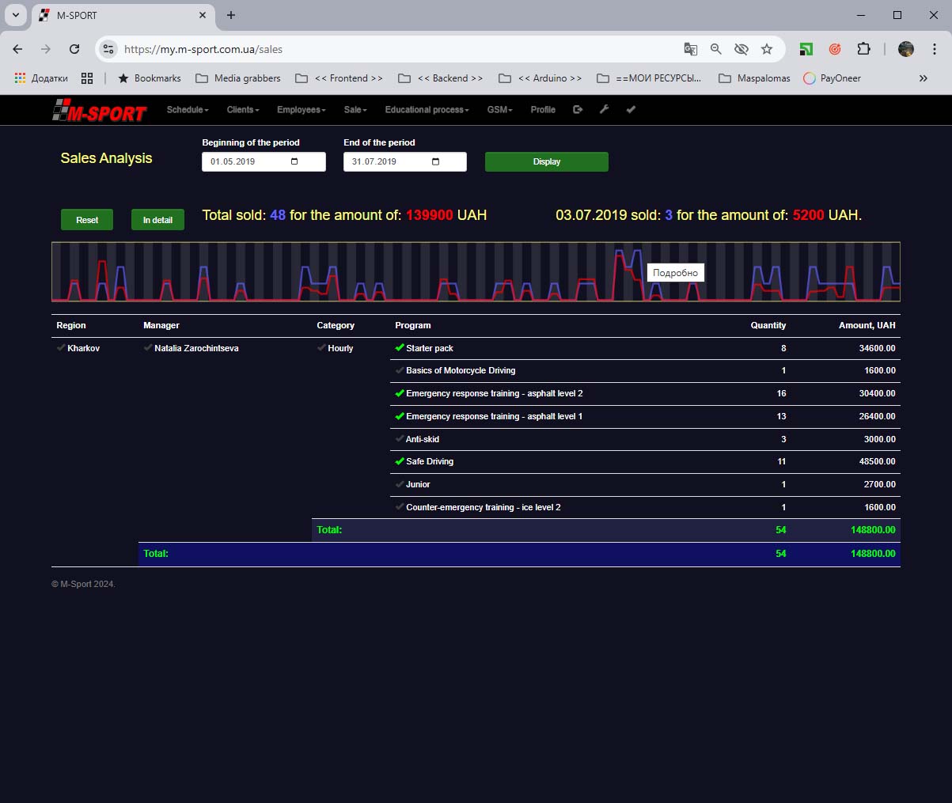This screenshot has width=952, height=803.
Task: Open the Google Translate icon in the address bar
Action: pos(691,49)
